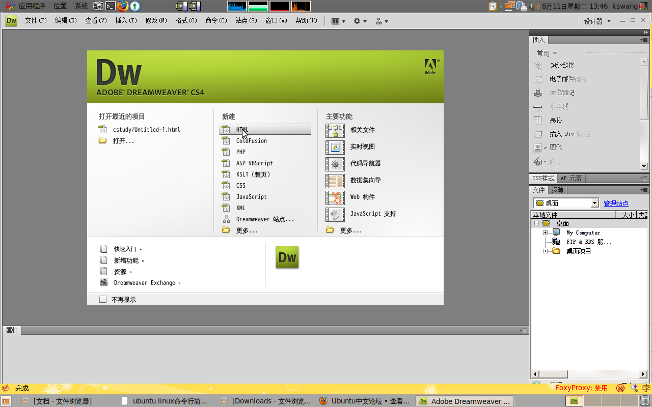
Task: Open the site management dropdown icon
Action: (382, 21)
